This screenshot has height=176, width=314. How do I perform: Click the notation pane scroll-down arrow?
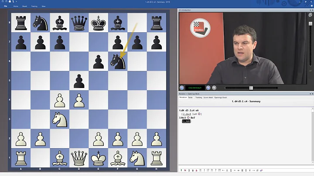click(x=312, y=162)
